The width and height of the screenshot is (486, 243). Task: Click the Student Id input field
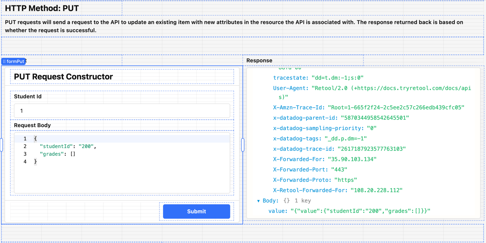click(x=122, y=111)
